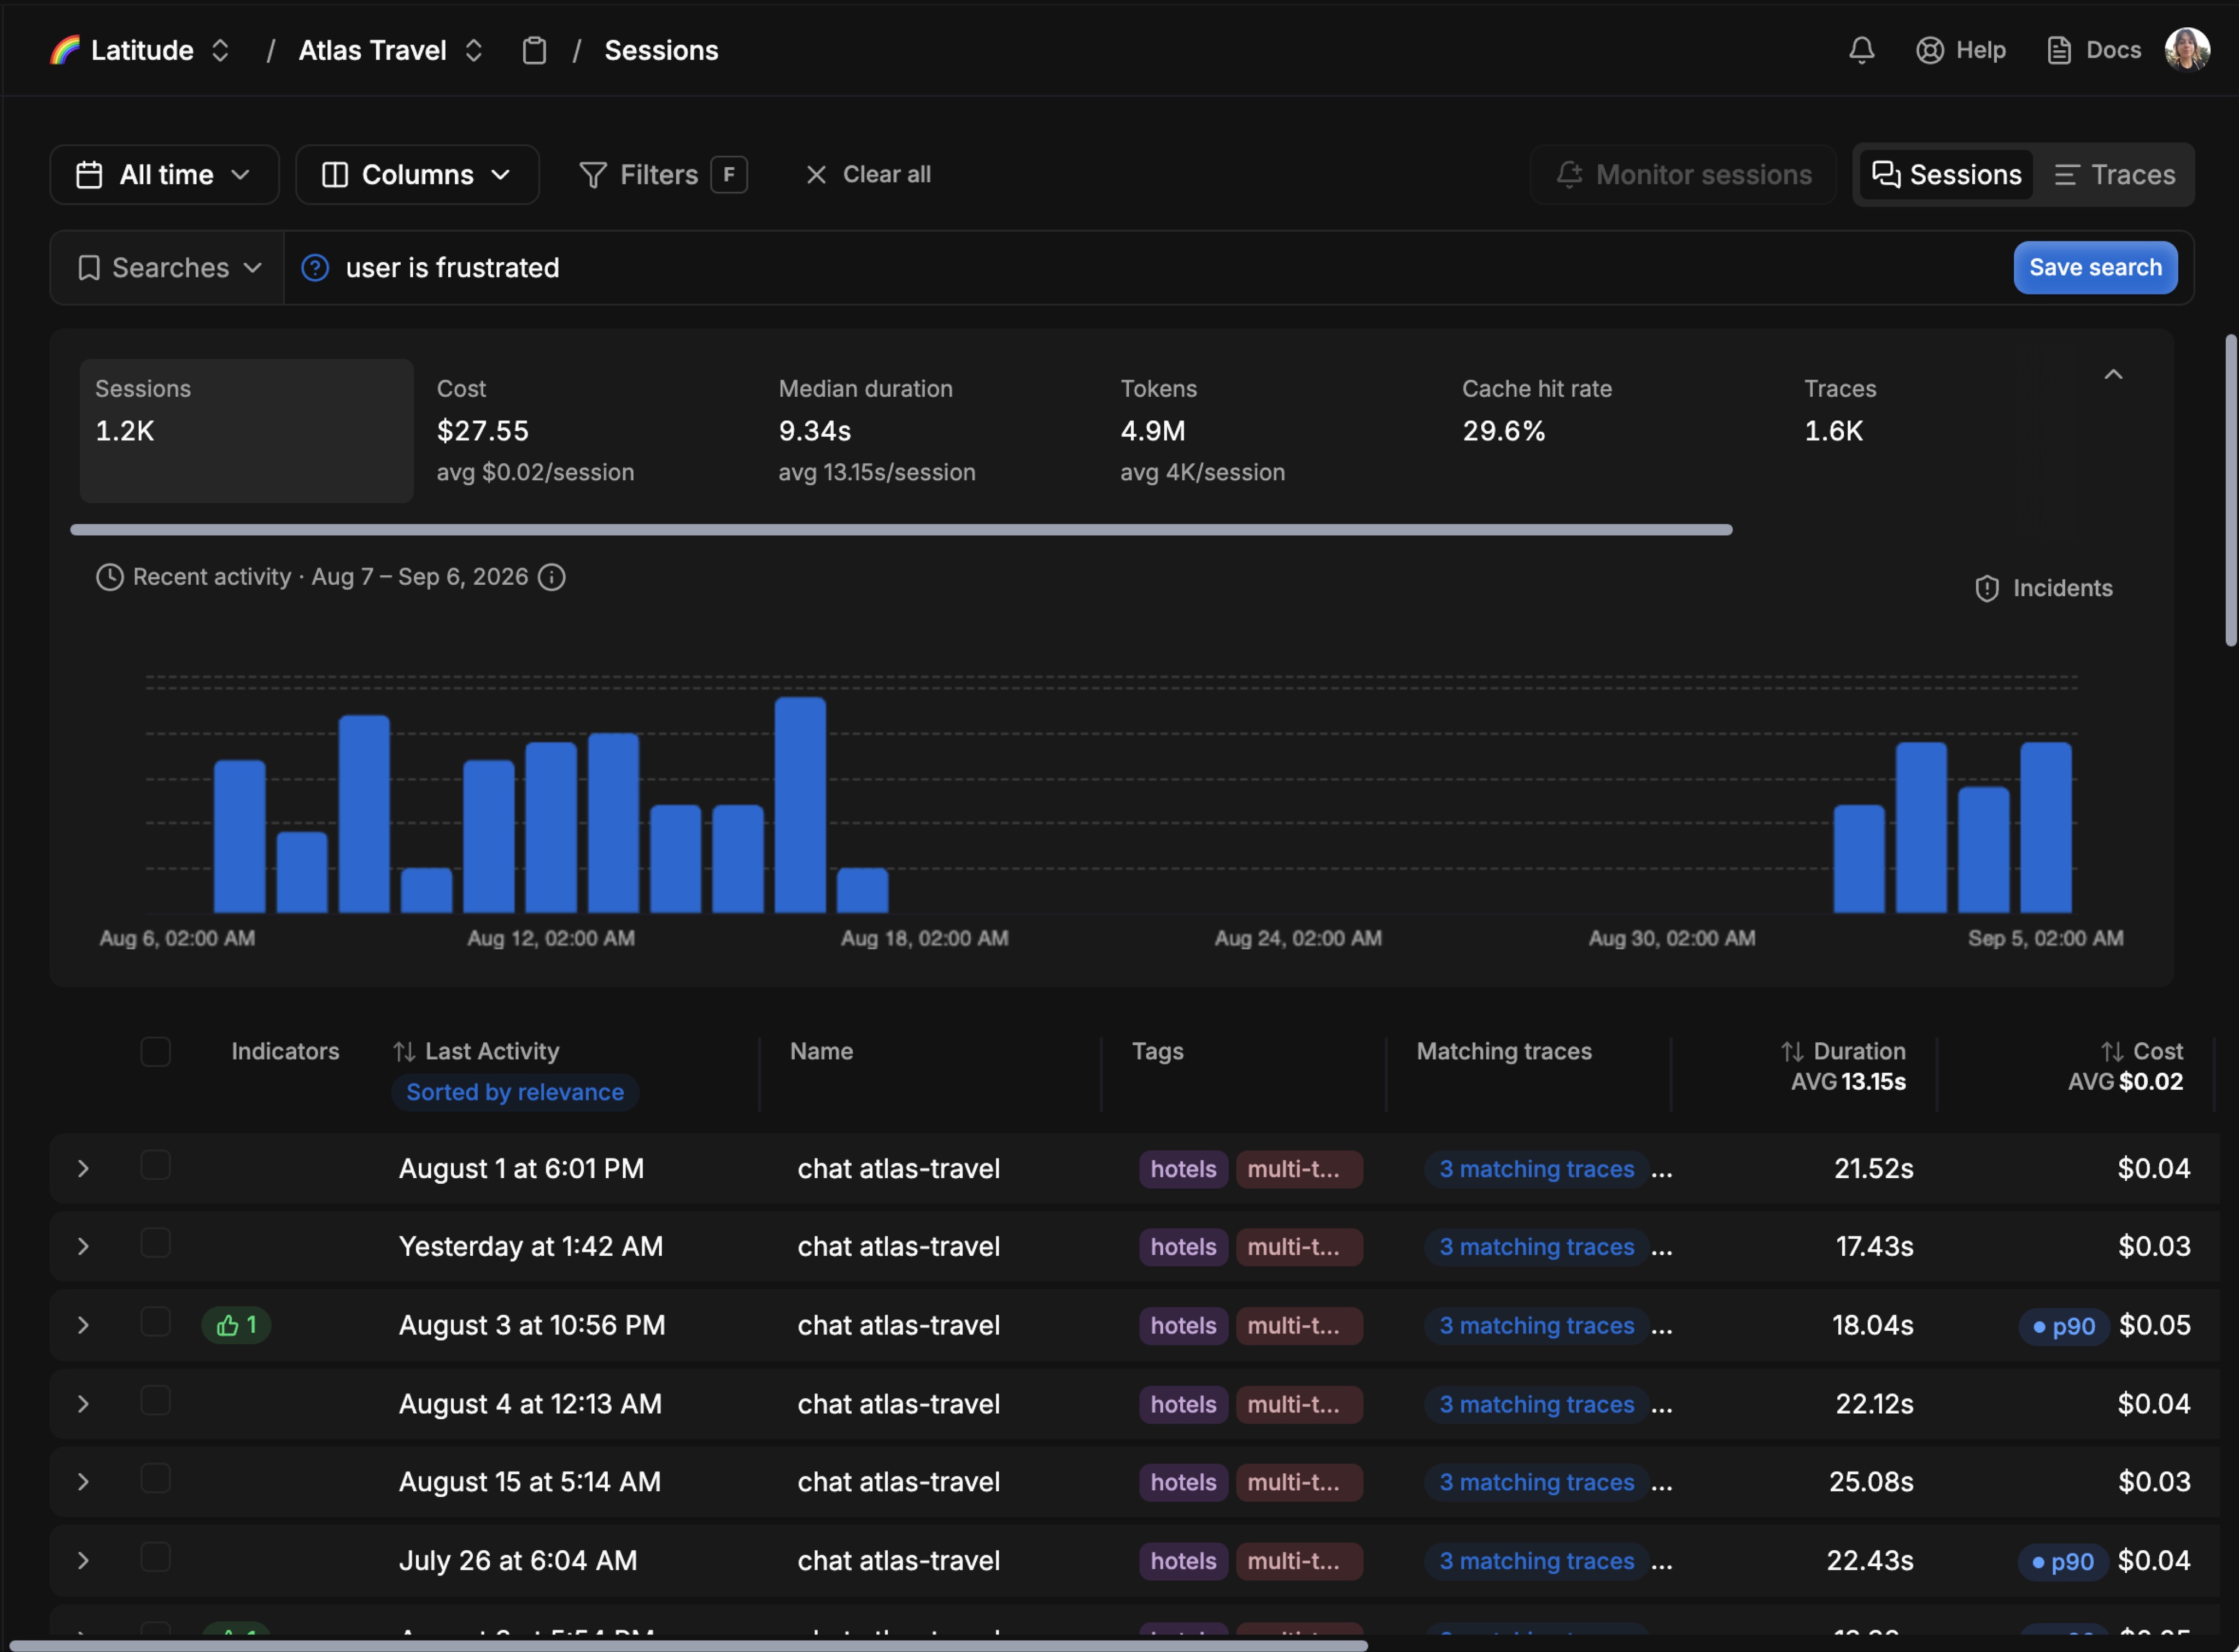Click the calendar icon beside All time
2239x1652 pixels.
click(x=89, y=175)
